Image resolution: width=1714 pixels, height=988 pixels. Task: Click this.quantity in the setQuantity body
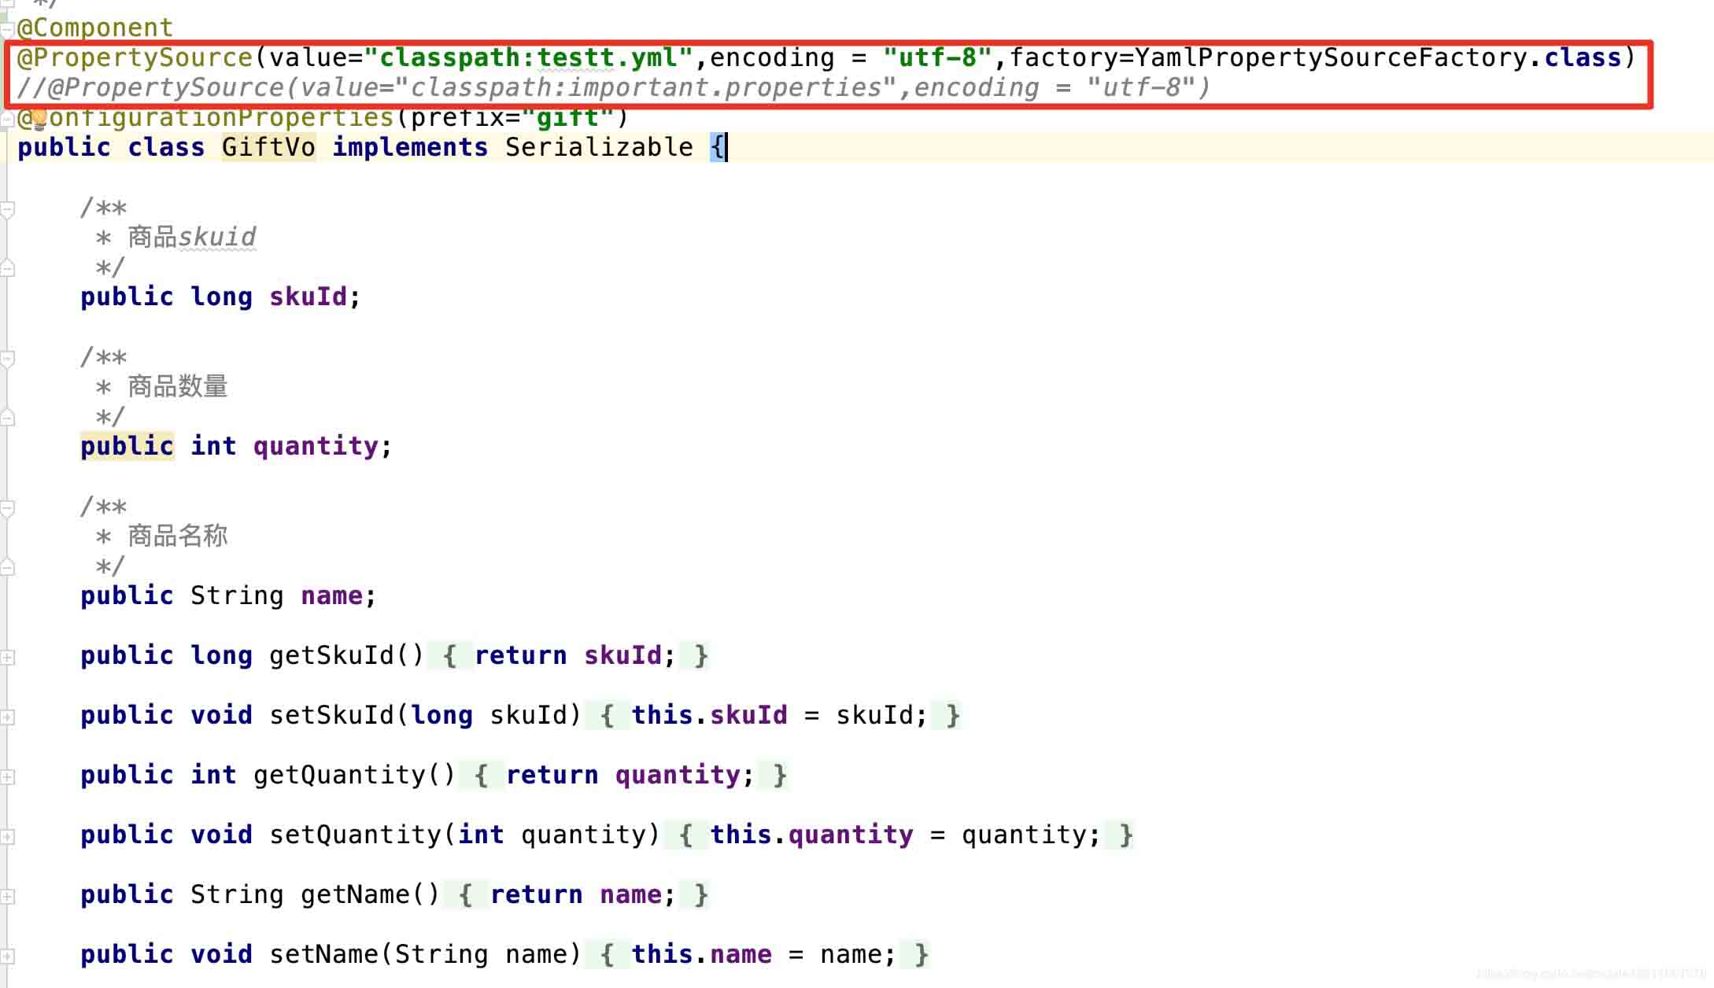(x=811, y=835)
